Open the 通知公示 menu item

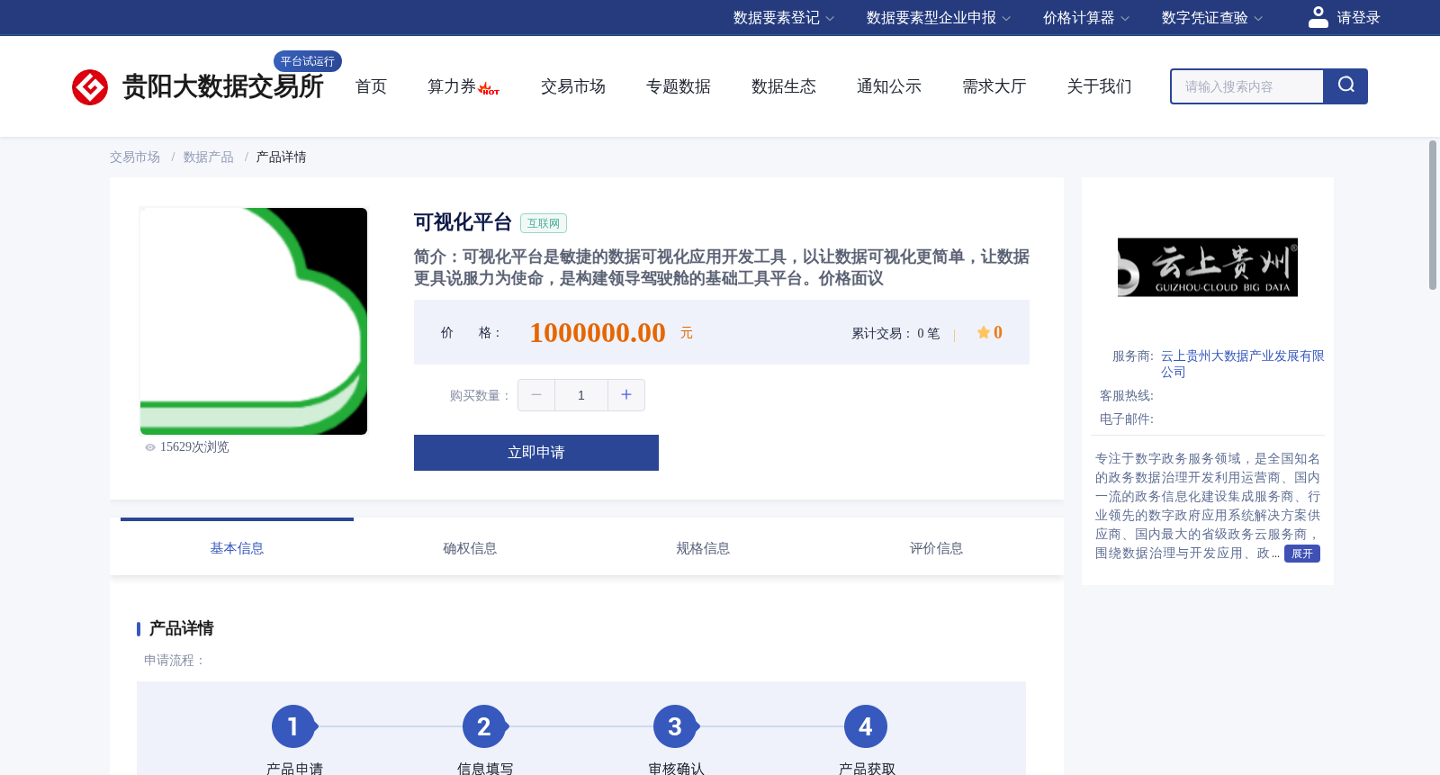[888, 86]
